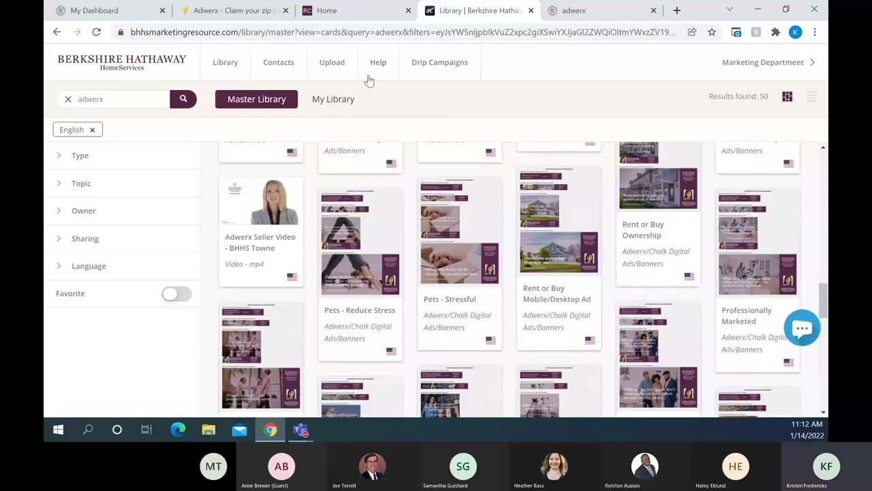
Task: Open Task View on the taskbar
Action: [x=146, y=430]
